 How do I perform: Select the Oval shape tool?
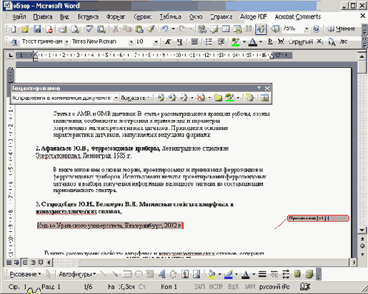click(139, 274)
